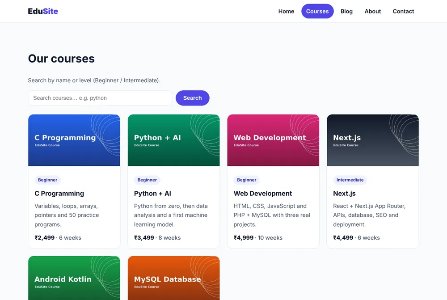The image size is (447, 300).
Task: Click the ₹4,999 price on Web Development
Action: (244, 237)
